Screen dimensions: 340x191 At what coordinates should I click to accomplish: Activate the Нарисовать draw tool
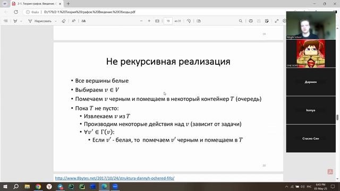40,21
